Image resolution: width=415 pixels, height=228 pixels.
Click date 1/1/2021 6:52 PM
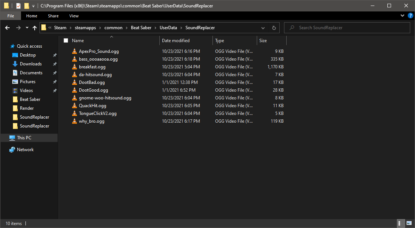click(x=179, y=90)
